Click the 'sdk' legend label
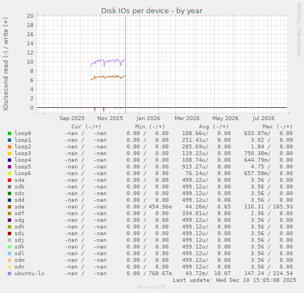The width and height of the screenshot is (304, 293). coord(19,247)
